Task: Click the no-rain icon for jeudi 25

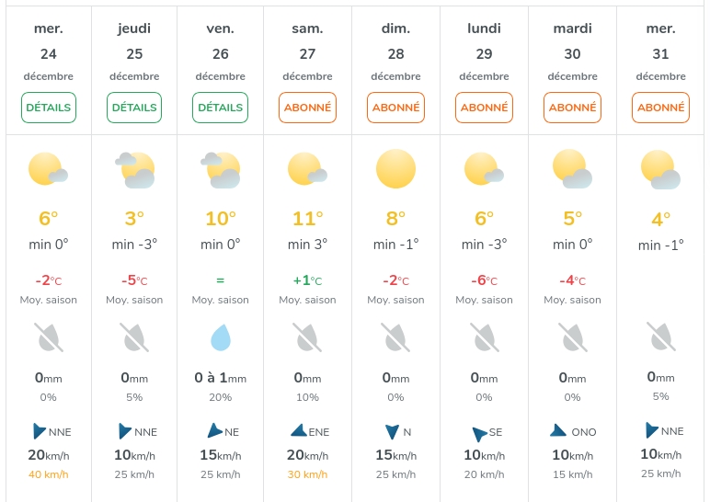Action: click(134, 337)
